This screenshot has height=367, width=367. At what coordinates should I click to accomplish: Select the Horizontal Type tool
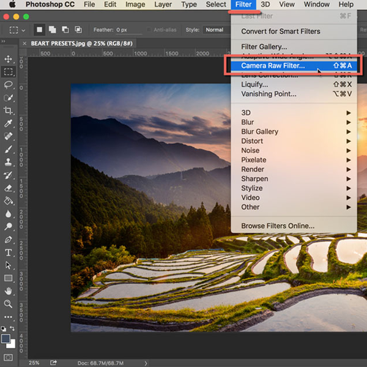coord(9,252)
